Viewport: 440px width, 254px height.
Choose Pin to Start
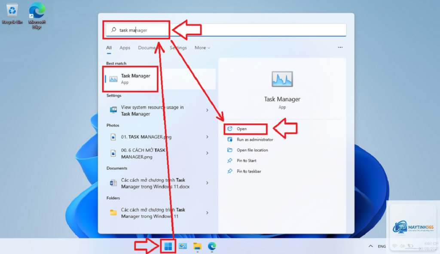(x=246, y=160)
